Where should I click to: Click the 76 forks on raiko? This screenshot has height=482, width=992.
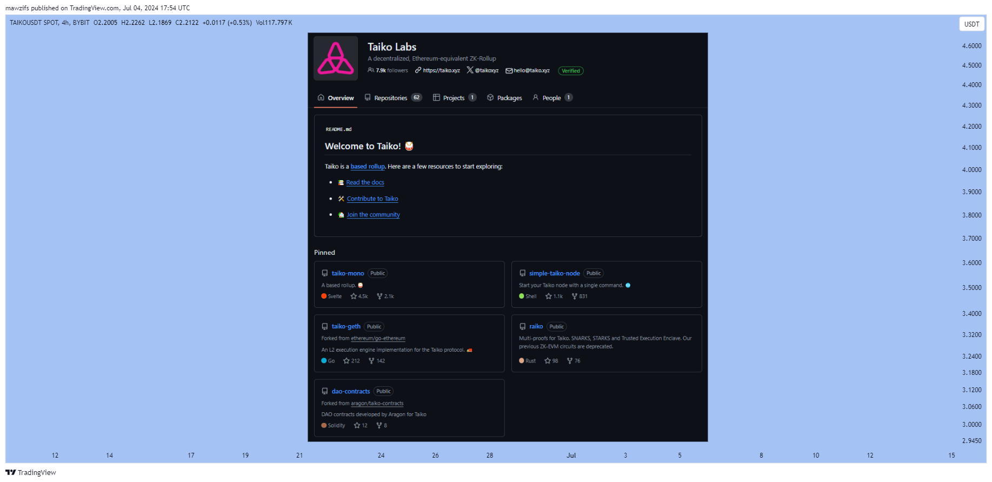(574, 361)
